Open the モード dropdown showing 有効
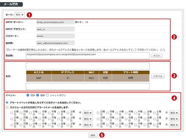The image size is (186, 139). point(20,15)
